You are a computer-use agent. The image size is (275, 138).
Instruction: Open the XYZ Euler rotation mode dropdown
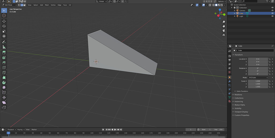258,77
